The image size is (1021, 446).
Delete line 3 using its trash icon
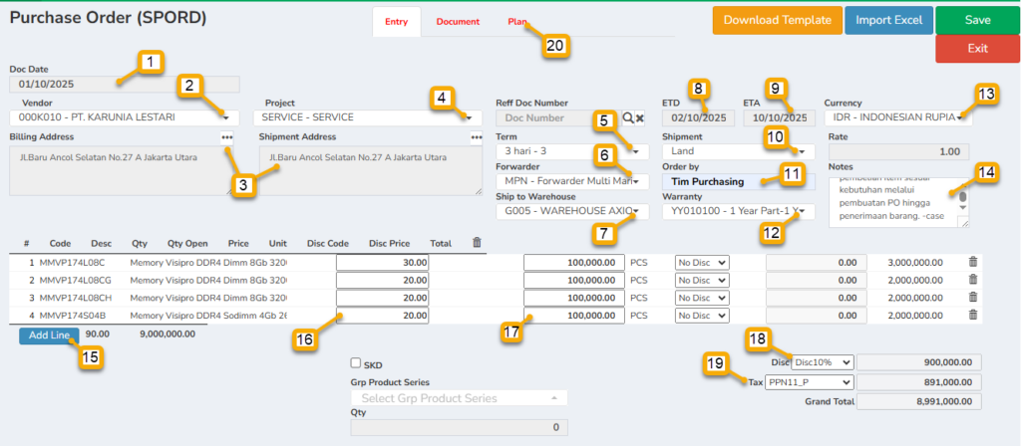pos(973,298)
